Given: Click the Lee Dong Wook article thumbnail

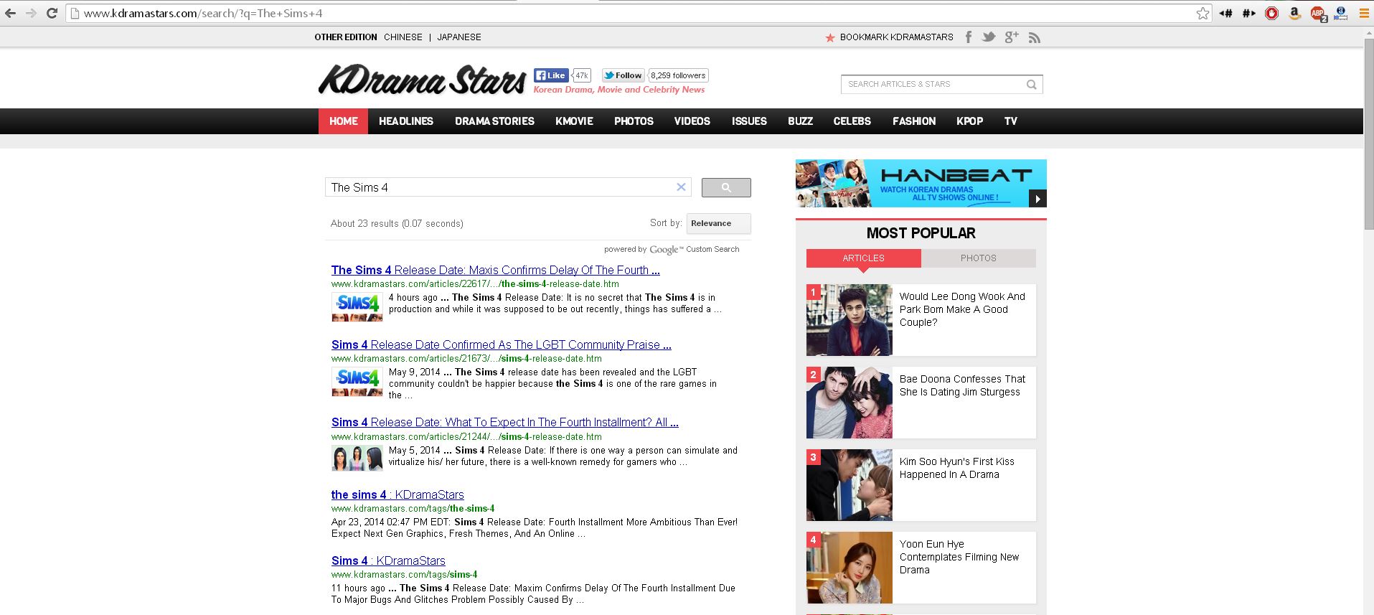Looking at the screenshot, I should point(850,320).
